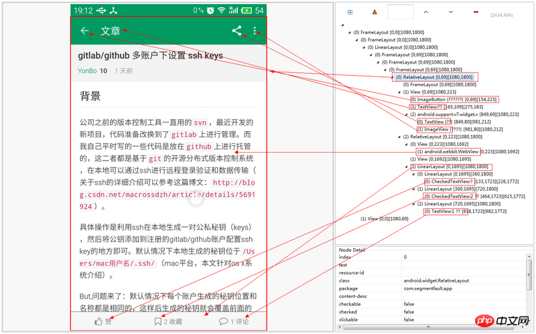Click the Expand All tree toolbar icon

[x=350, y=12]
